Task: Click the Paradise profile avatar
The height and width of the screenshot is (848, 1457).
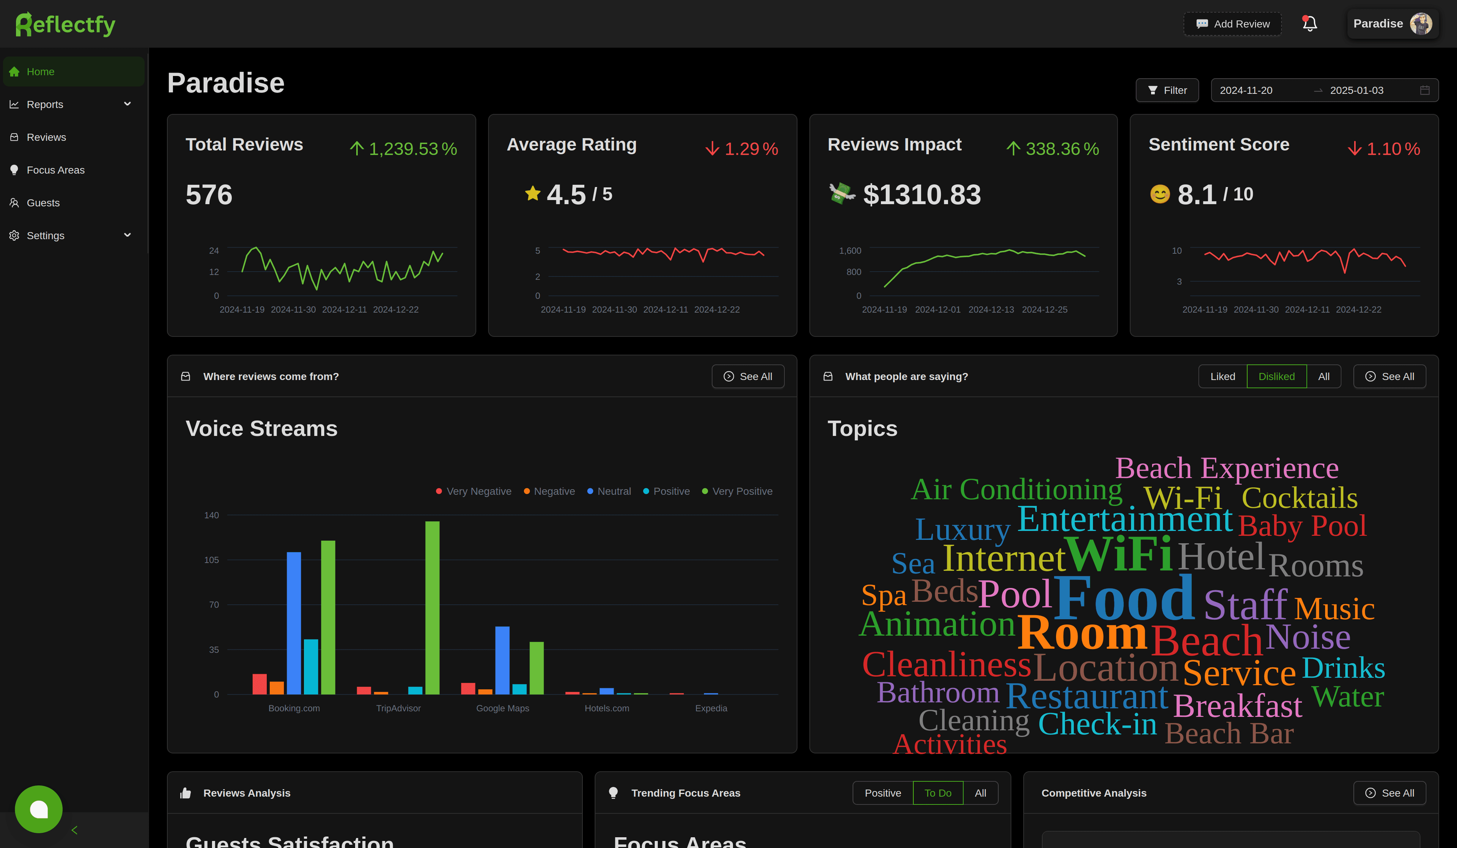Action: click(x=1421, y=24)
